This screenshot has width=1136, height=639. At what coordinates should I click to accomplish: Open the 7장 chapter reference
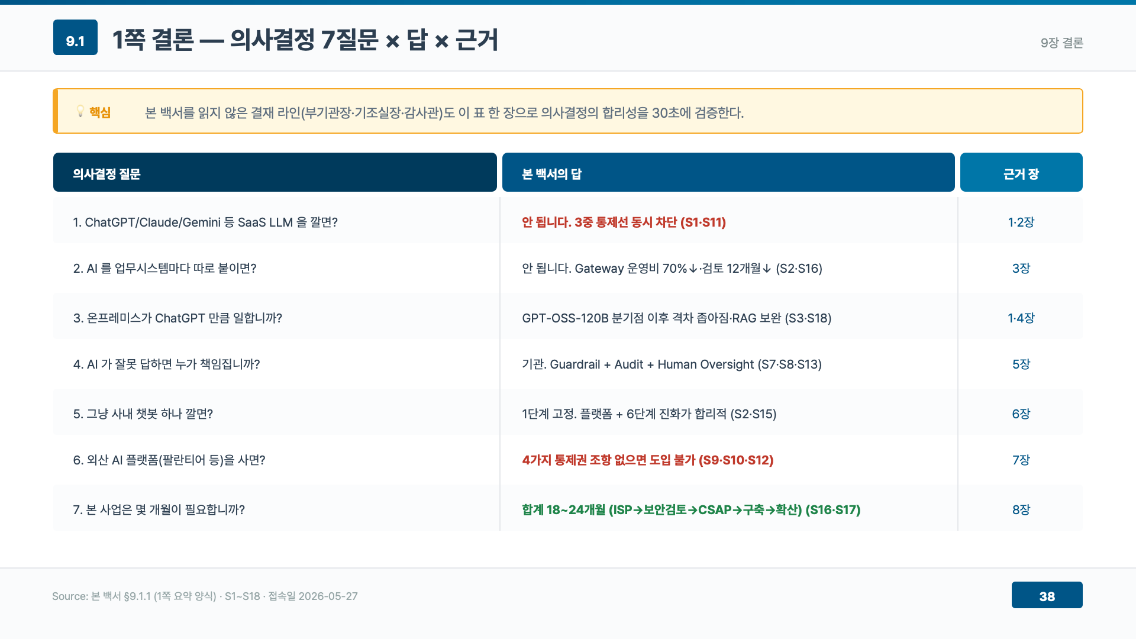(1021, 460)
